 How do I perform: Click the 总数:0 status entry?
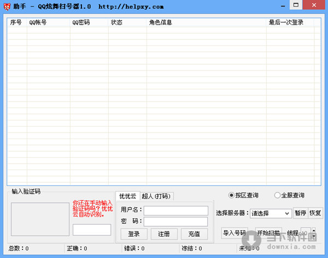coord(19,248)
